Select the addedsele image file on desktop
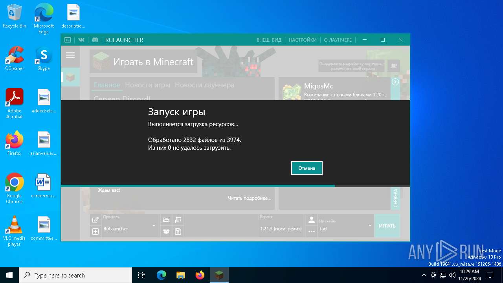 click(44, 101)
